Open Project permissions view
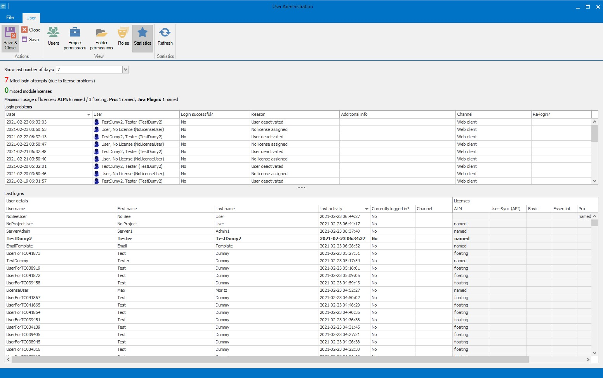 coord(75,38)
